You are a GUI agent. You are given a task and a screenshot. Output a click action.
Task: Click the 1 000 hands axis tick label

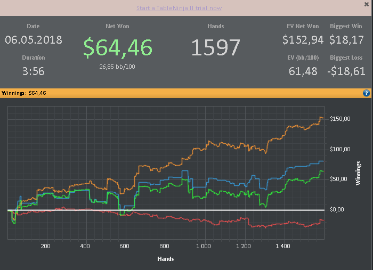click(204, 246)
